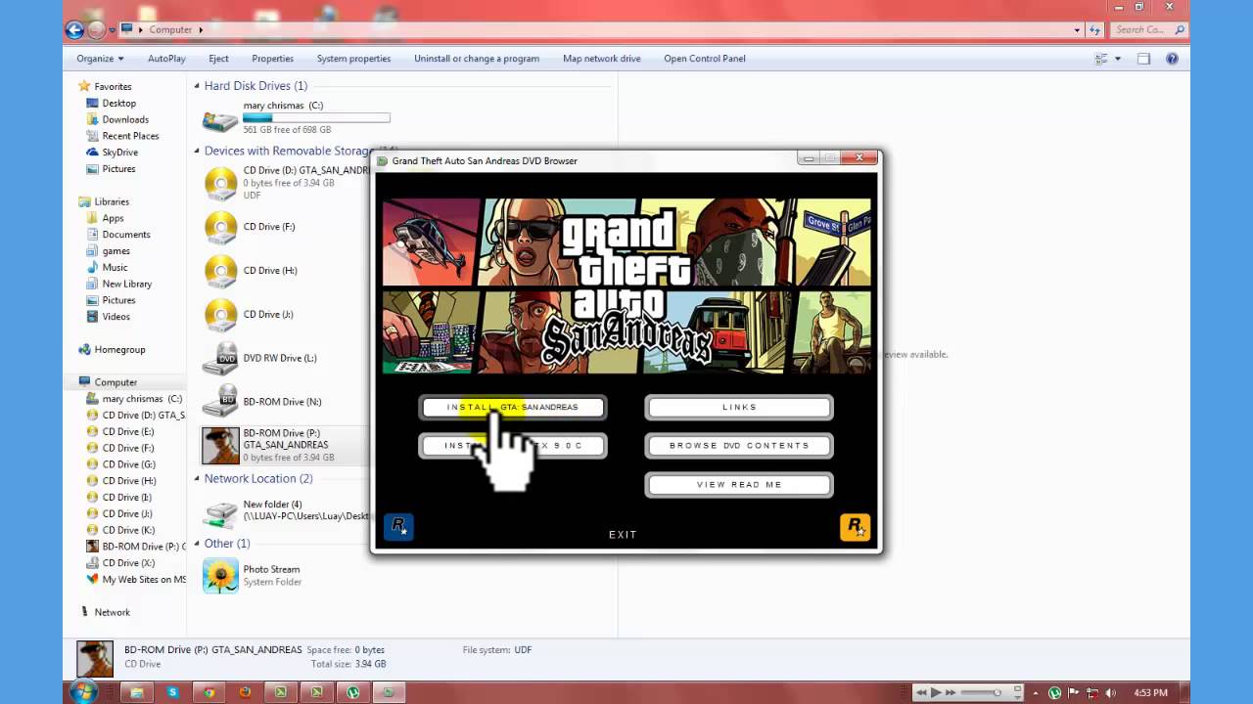The image size is (1253, 704).
Task: Select the mary chrismas (C:) drive icon
Action: pyautogui.click(x=220, y=119)
